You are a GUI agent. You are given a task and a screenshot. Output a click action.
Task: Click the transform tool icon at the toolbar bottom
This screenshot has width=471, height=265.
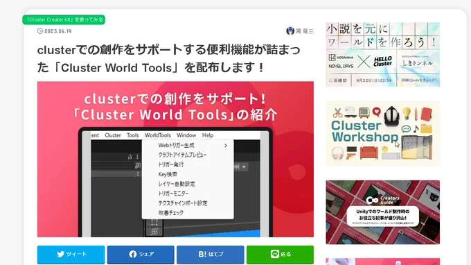pyautogui.click(x=154, y=231)
